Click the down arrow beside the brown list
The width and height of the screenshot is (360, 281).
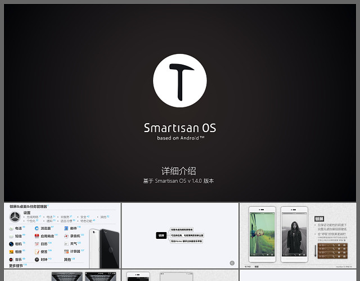click(x=316, y=251)
